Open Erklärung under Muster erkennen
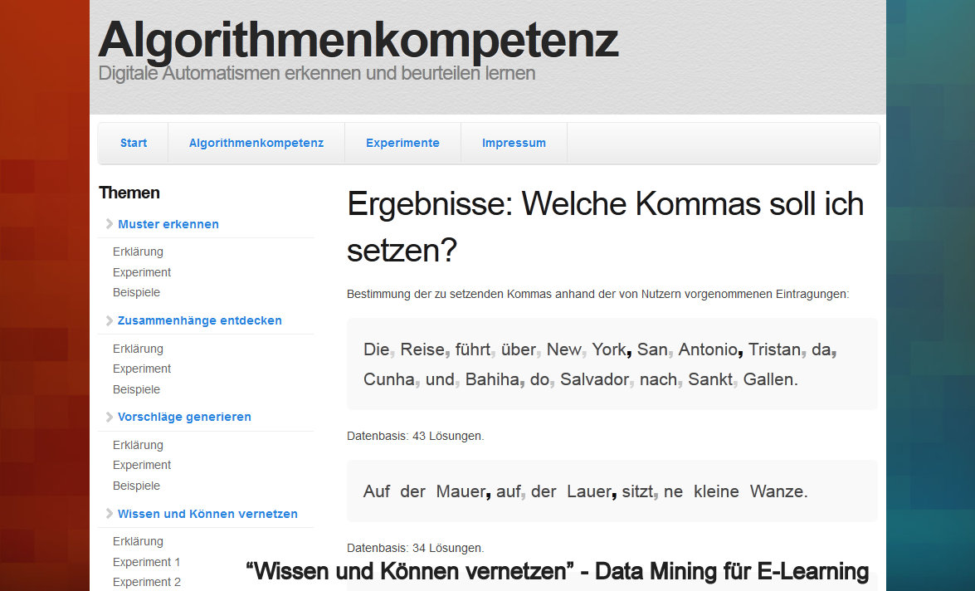975x591 pixels. [138, 252]
